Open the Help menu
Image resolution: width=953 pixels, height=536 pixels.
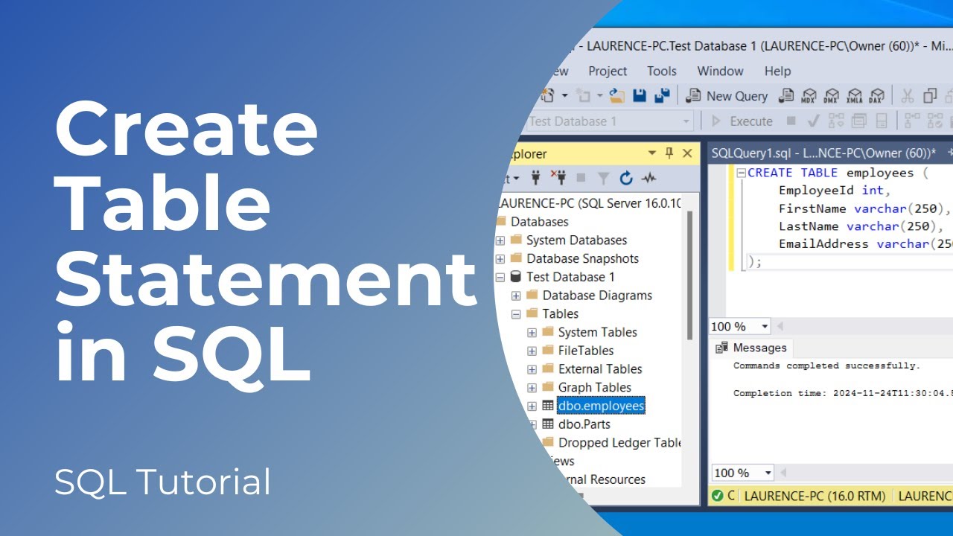[x=777, y=71]
